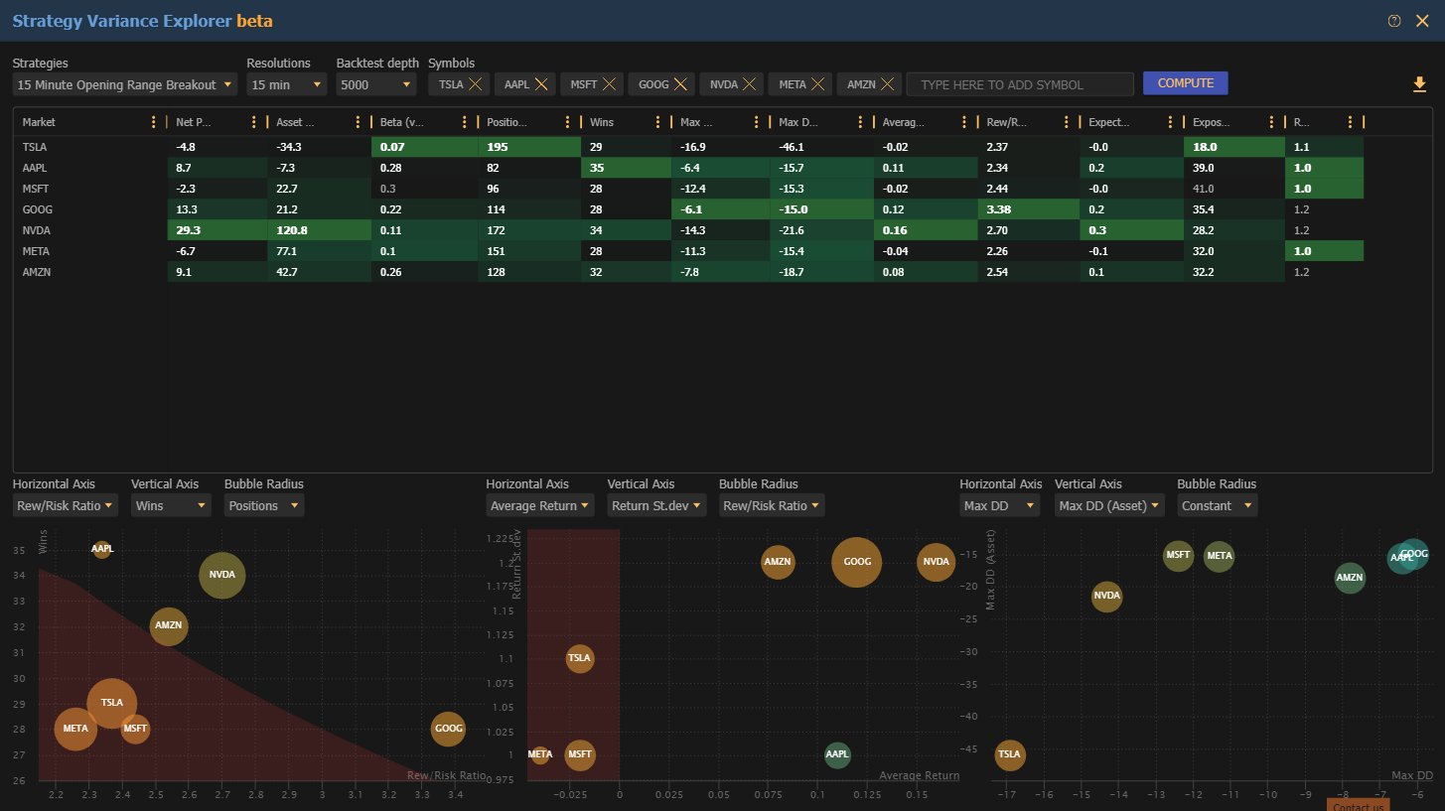Open the Market column options menu

pos(153,122)
